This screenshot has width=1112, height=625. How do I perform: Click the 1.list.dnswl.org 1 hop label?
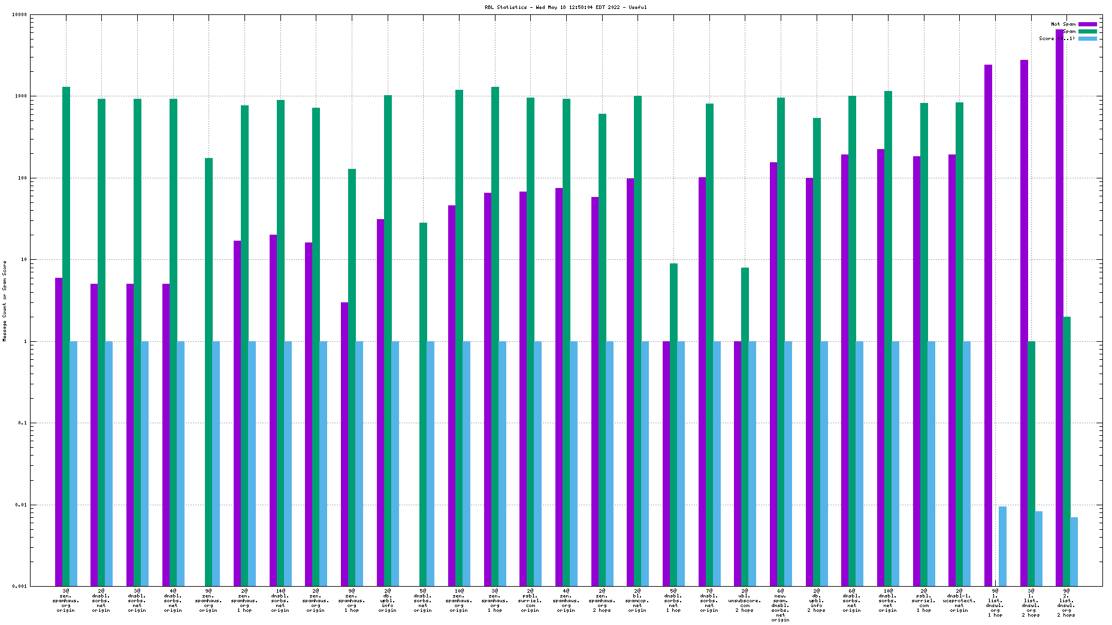[x=995, y=603]
